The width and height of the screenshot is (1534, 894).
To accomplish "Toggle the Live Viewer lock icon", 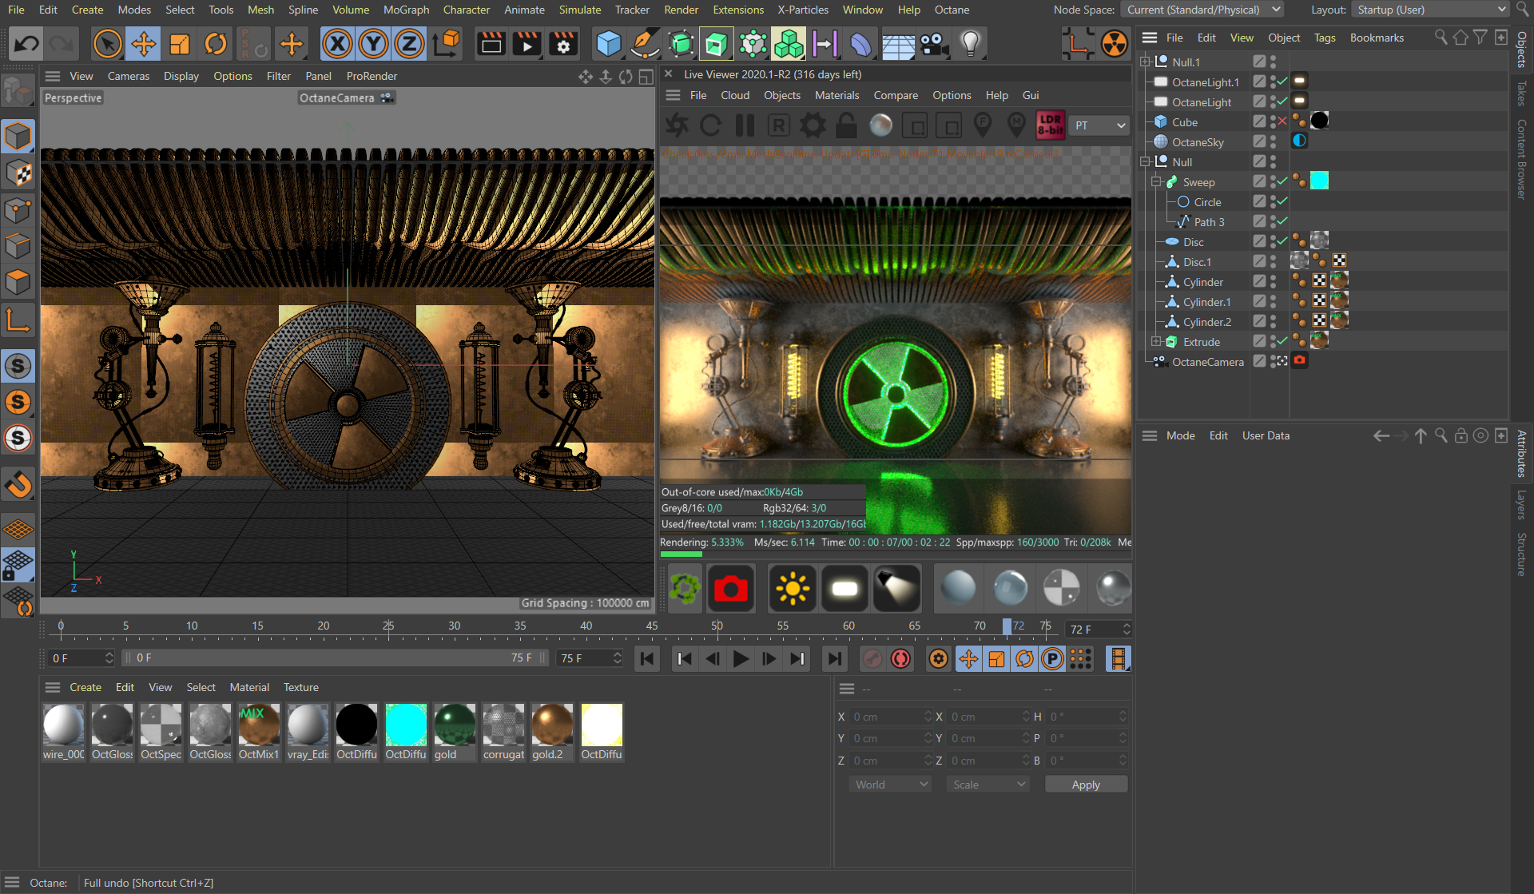I will [846, 125].
